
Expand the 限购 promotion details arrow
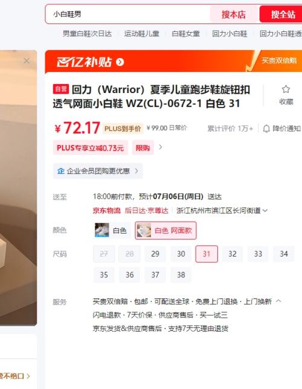[160, 147]
